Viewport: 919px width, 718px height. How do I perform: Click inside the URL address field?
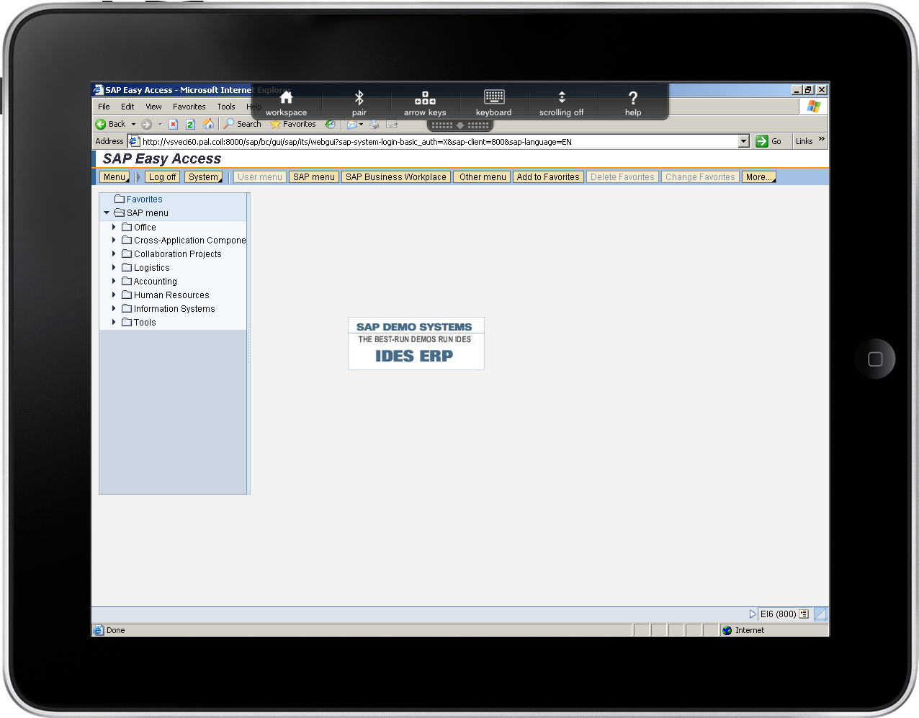pos(432,142)
